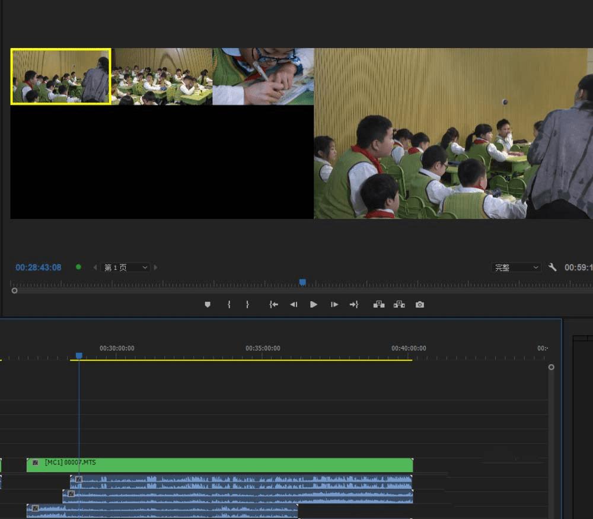
Task: Click the Mark In bracket icon
Action: 229,304
